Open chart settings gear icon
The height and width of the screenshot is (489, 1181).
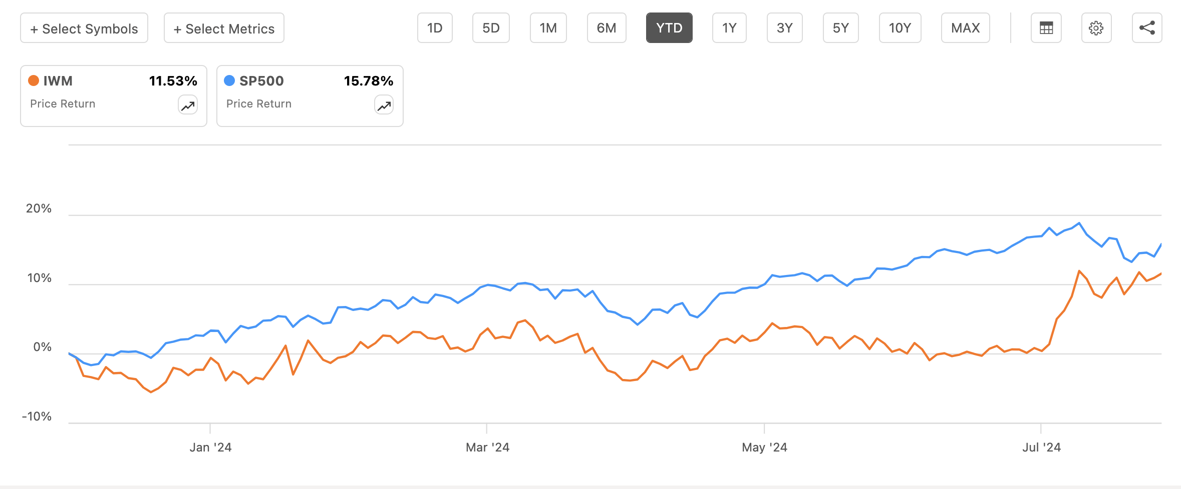click(1096, 28)
